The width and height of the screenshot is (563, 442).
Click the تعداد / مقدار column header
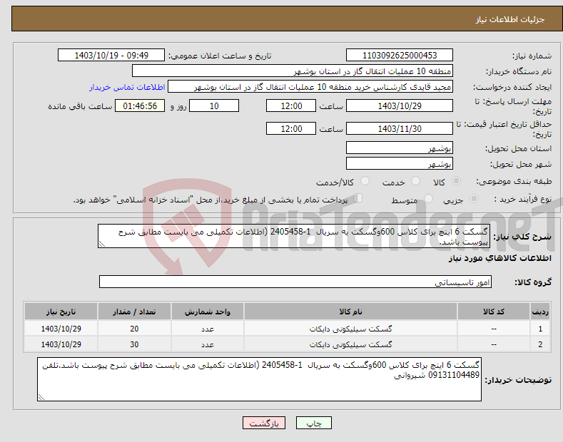(x=134, y=312)
